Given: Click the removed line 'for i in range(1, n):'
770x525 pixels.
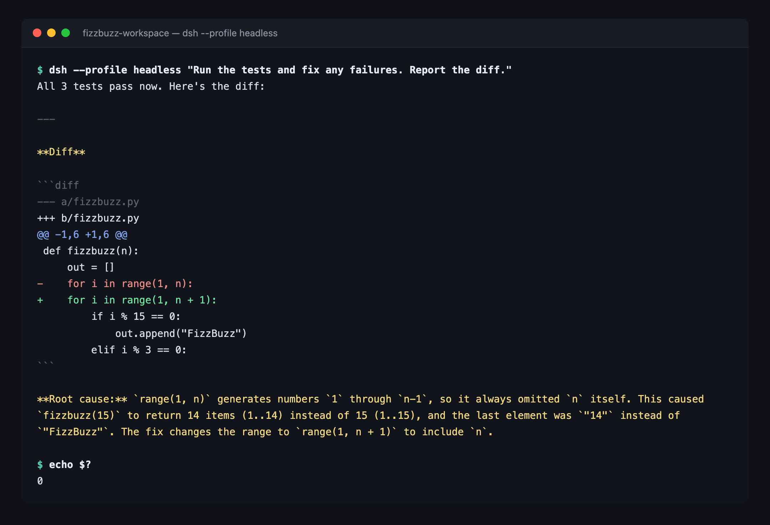Looking at the screenshot, I should (115, 284).
